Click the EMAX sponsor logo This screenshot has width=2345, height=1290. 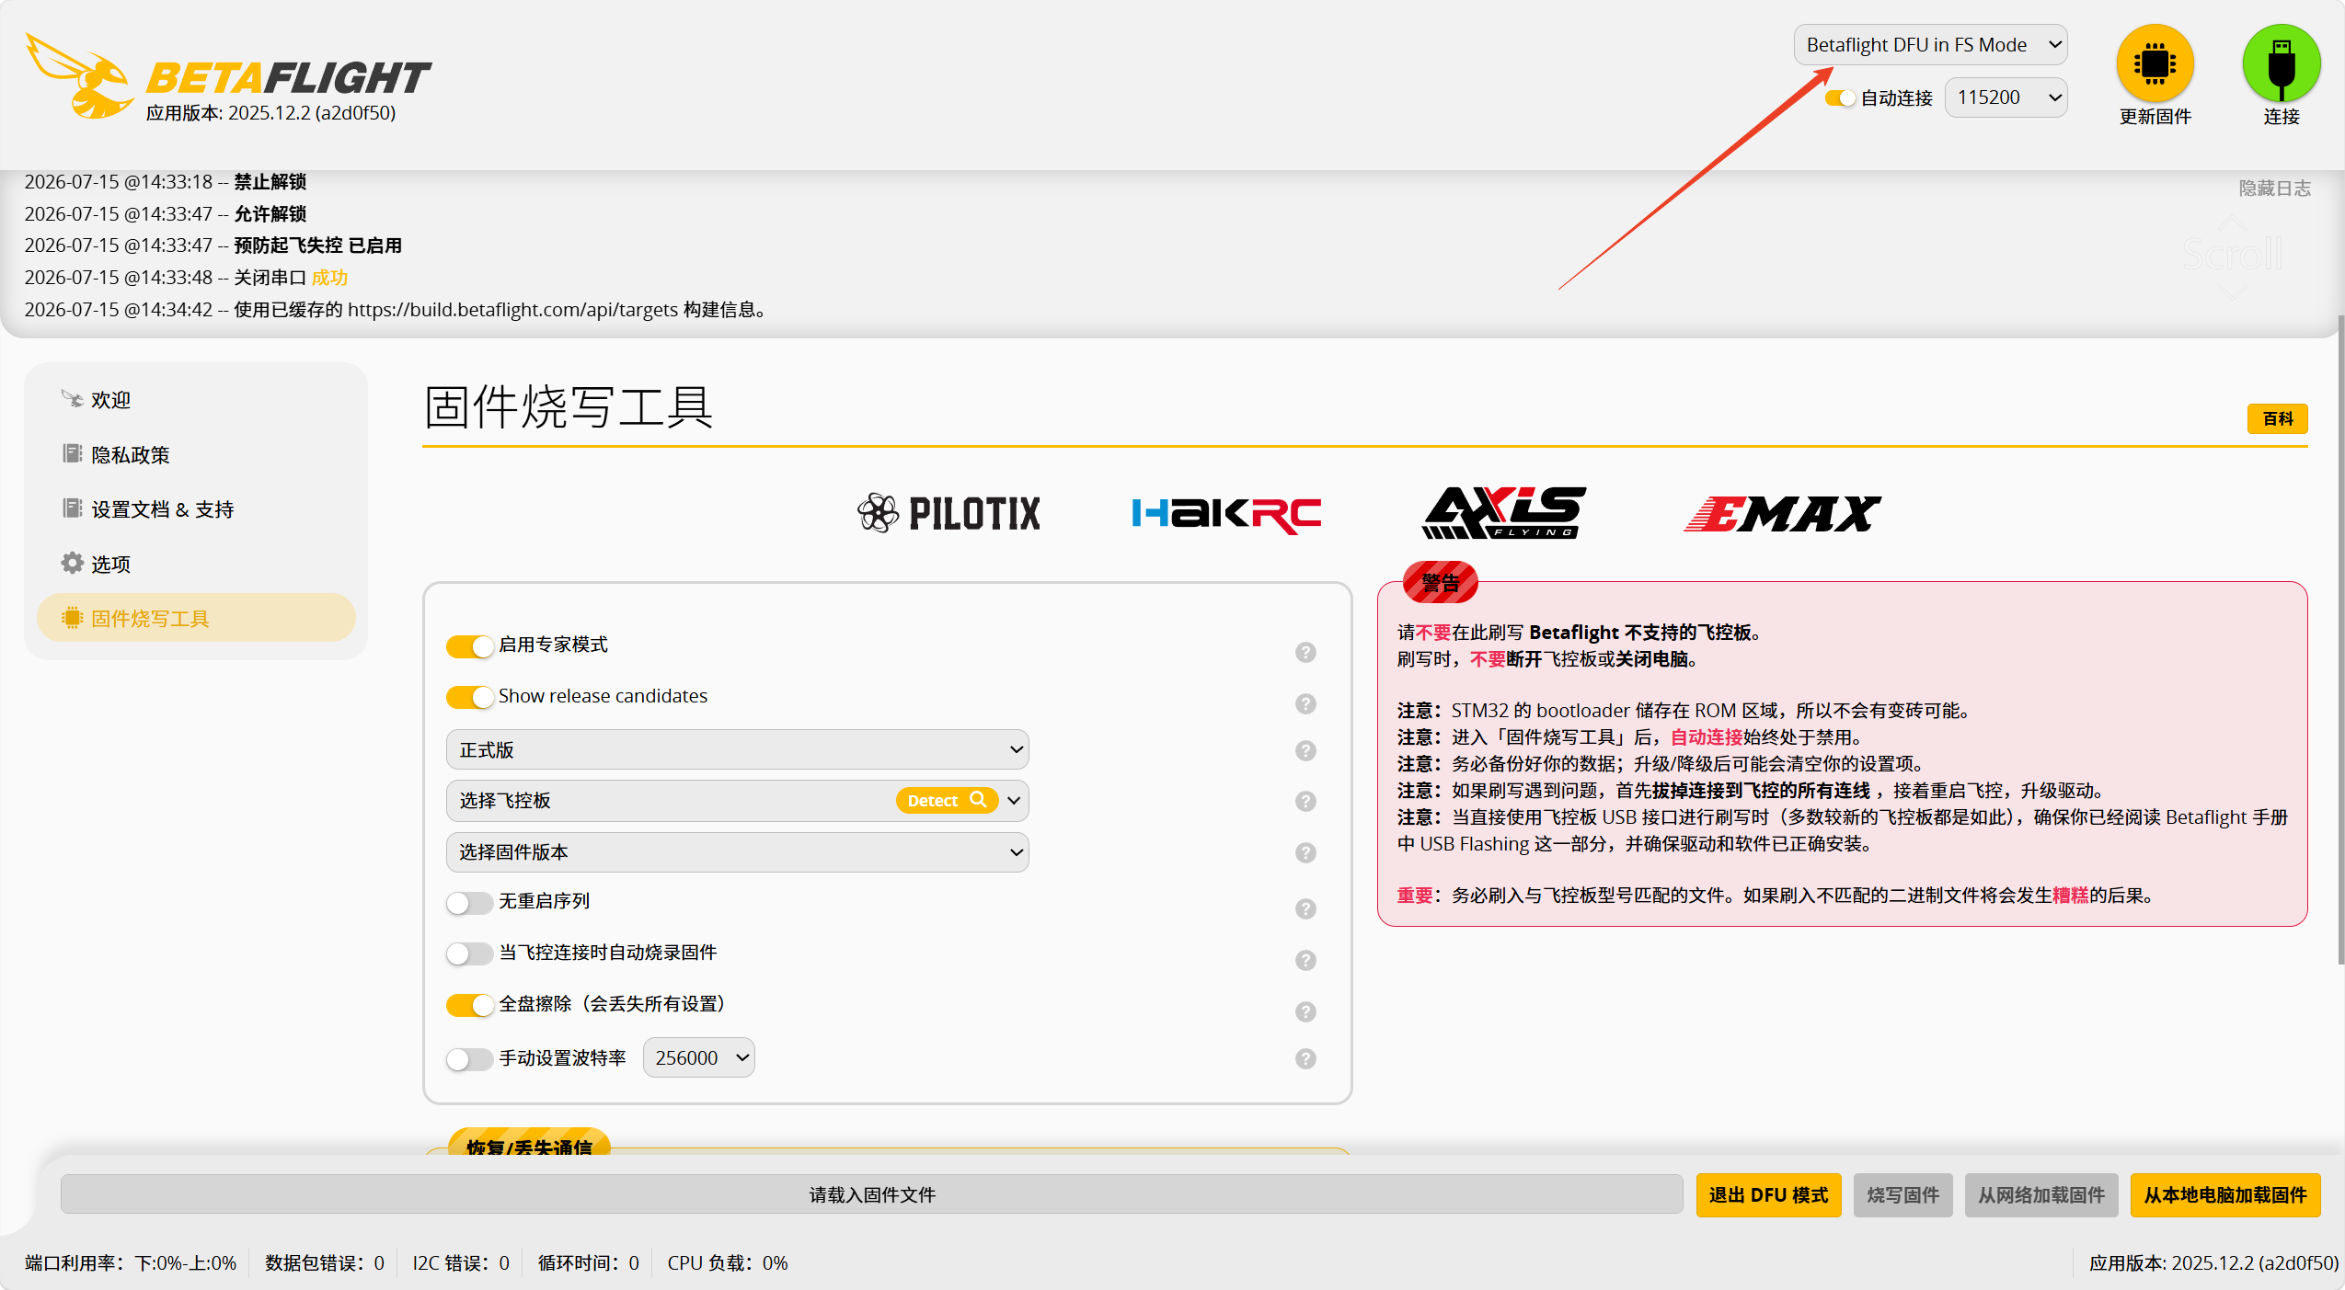pos(1782,513)
